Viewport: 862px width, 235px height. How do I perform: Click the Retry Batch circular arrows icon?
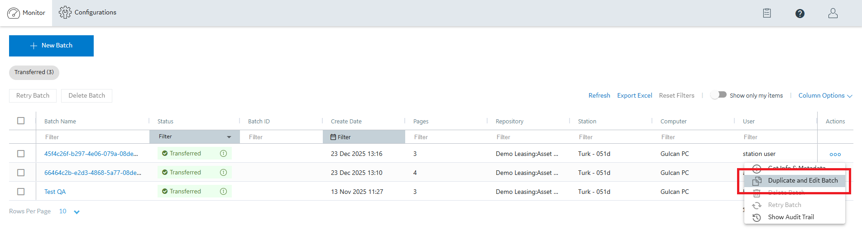coord(757,205)
